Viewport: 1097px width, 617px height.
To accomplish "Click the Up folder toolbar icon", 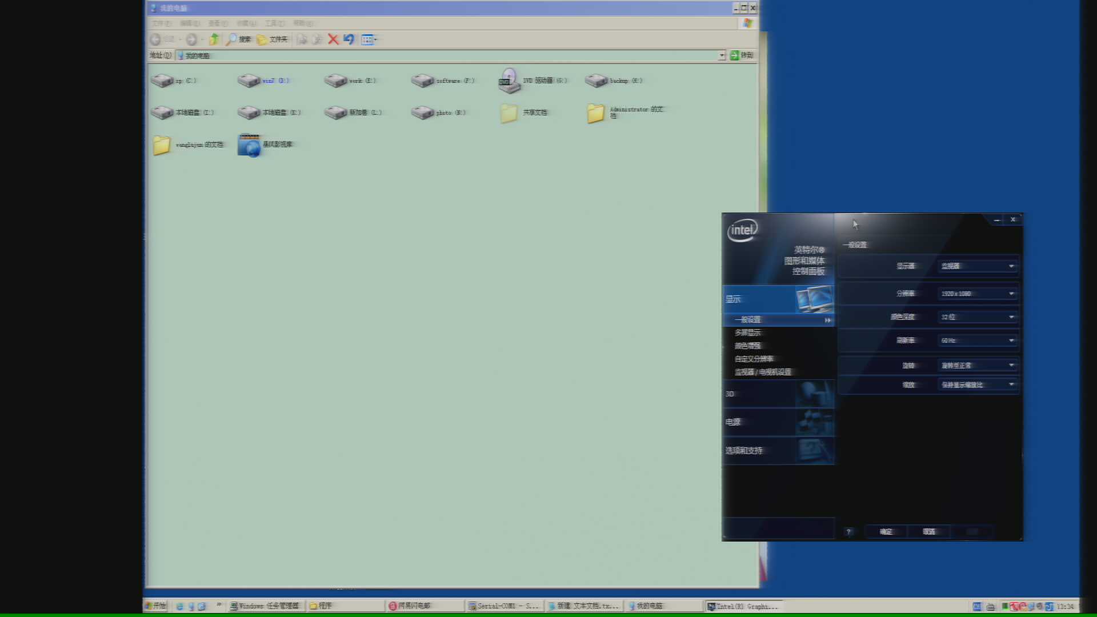I will [x=214, y=39].
